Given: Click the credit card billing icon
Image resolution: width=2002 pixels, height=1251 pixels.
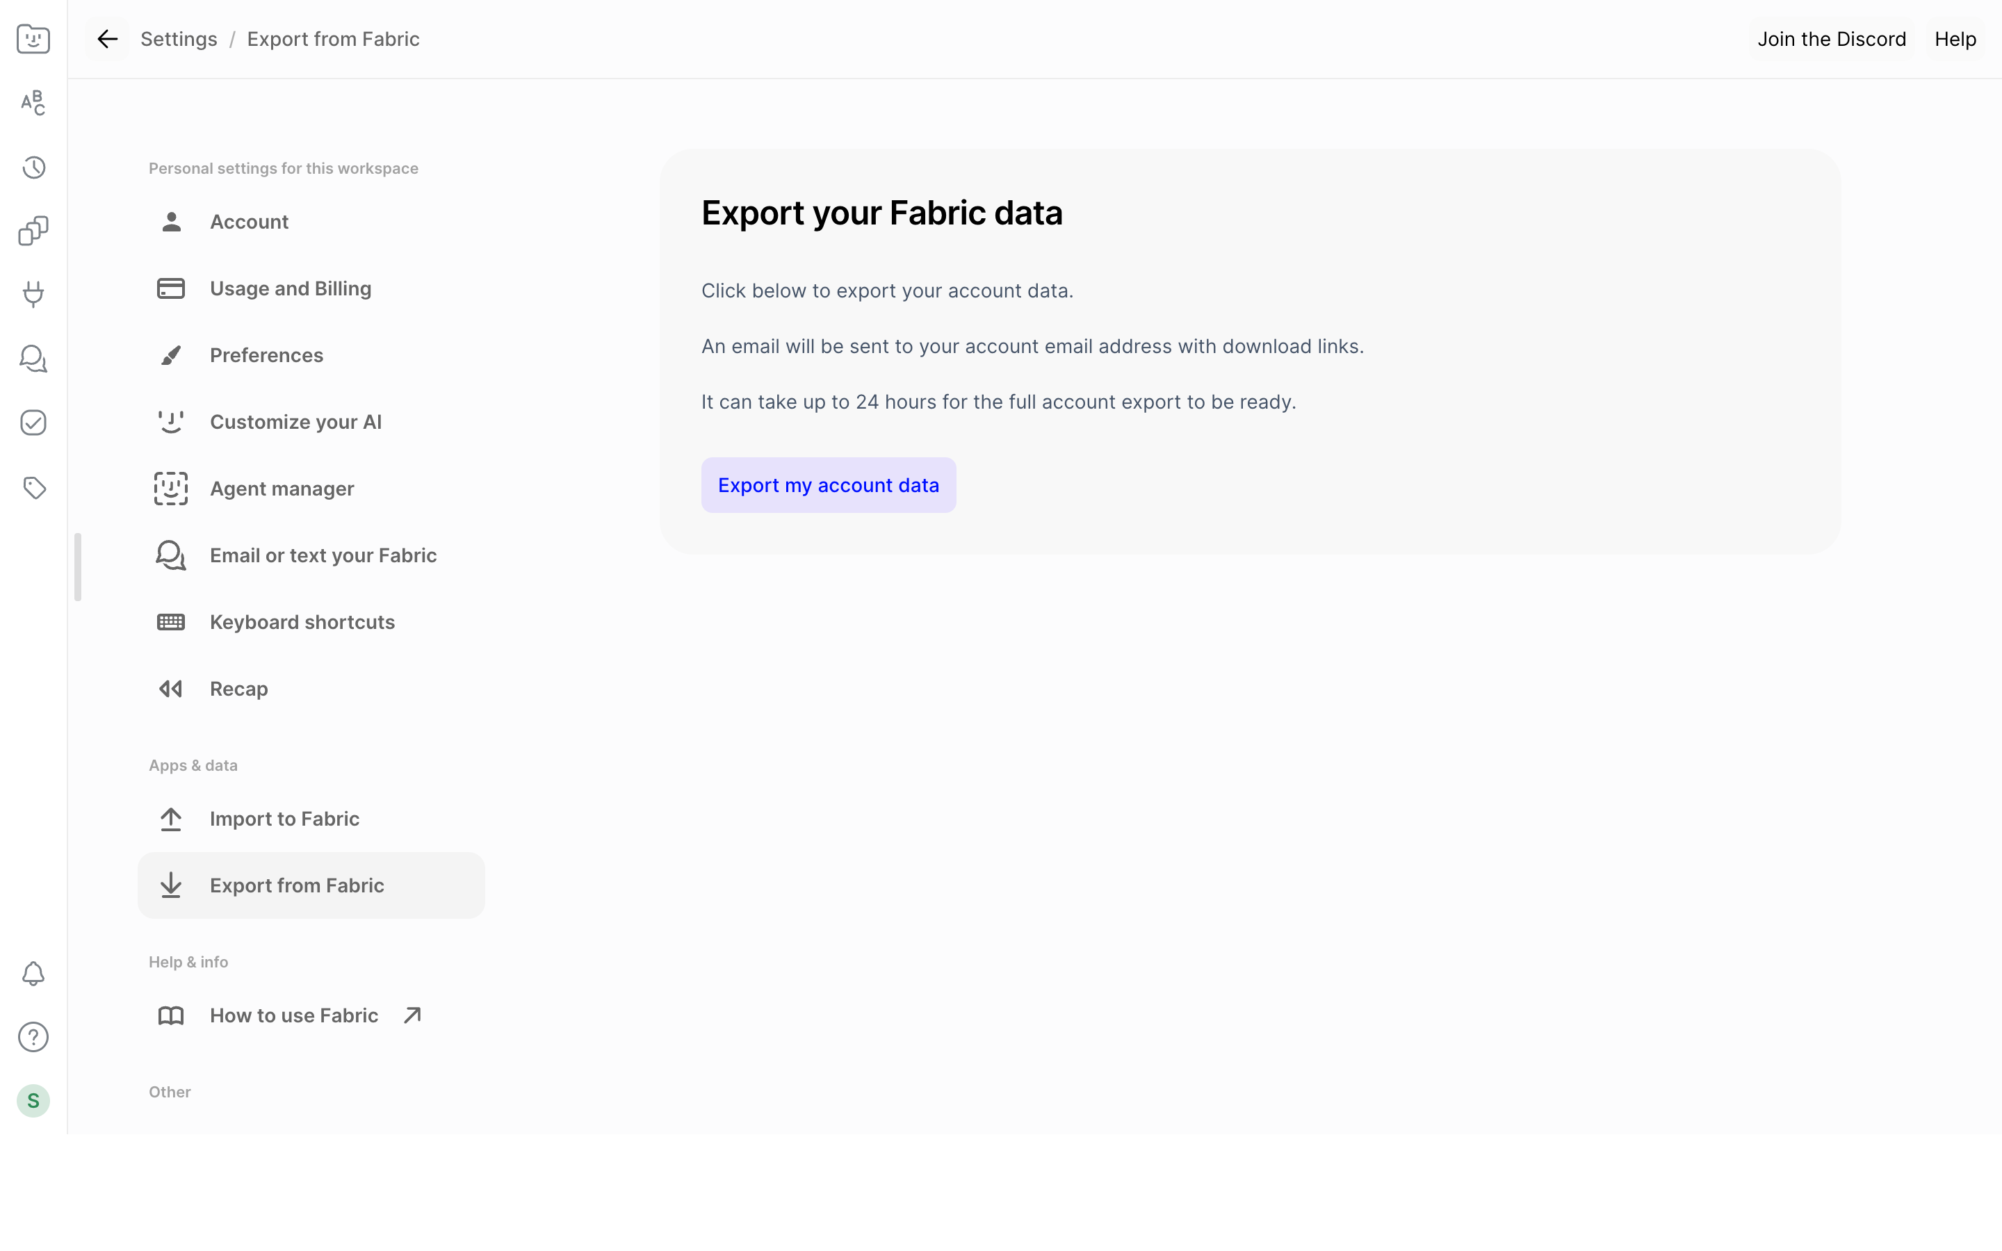Looking at the screenshot, I should [x=171, y=288].
